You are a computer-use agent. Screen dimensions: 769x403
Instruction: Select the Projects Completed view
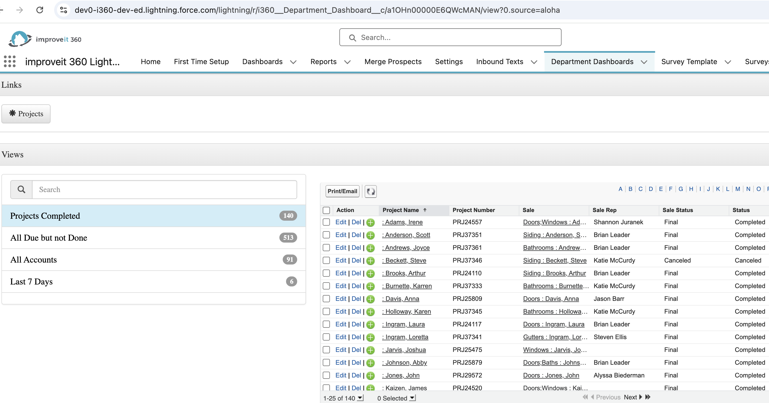click(154, 216)
